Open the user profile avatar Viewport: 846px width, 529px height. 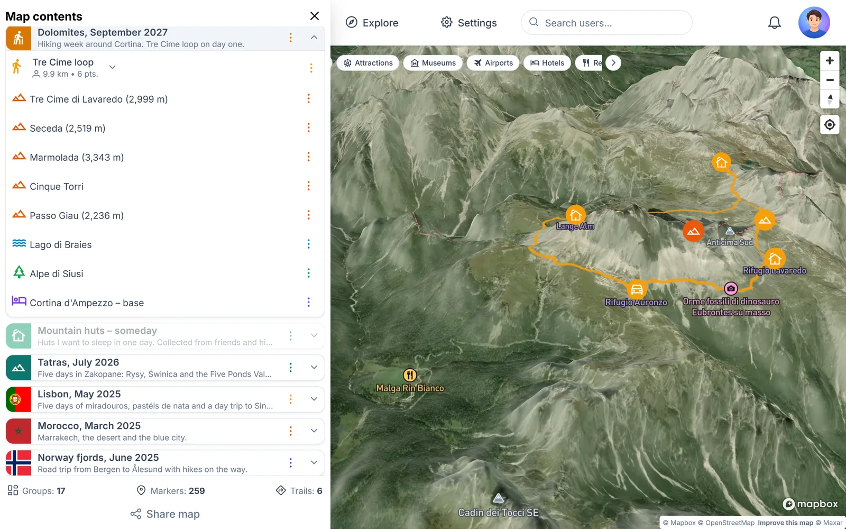[x=814, y=23]
